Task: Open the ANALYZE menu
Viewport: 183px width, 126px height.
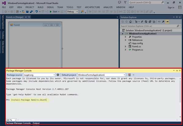Action: click(108, 7)
